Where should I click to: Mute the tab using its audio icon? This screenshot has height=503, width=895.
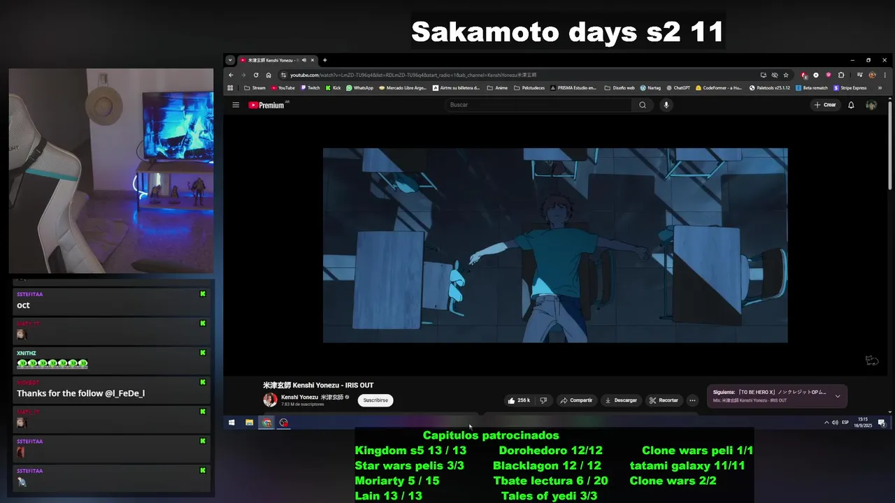click(304, 60)
